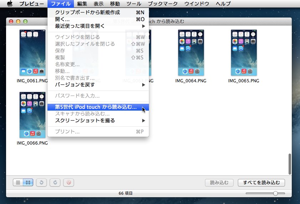Select the IMG_0061.PNG thumbnail

pyautogui.click(x=32, y=53)
